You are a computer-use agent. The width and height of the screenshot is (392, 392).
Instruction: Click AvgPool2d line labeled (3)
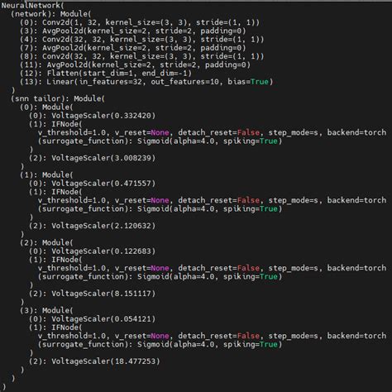click(x=132, y=31)
